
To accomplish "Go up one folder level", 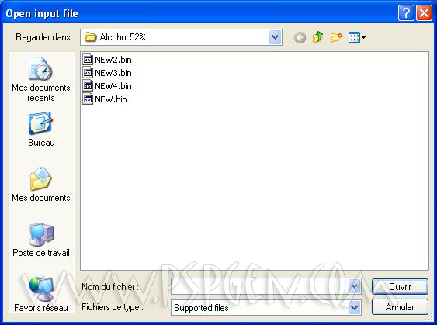I will [x=317, y=37].
